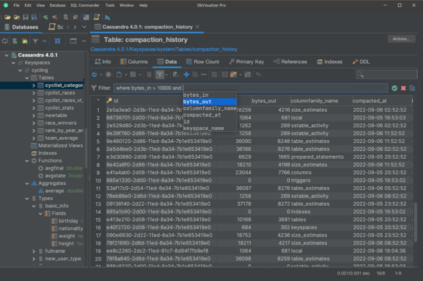Screen dimensions: 423x281
Task: Open the dropdown arrow beside tree filter funnel
Action: click(44, 41)
